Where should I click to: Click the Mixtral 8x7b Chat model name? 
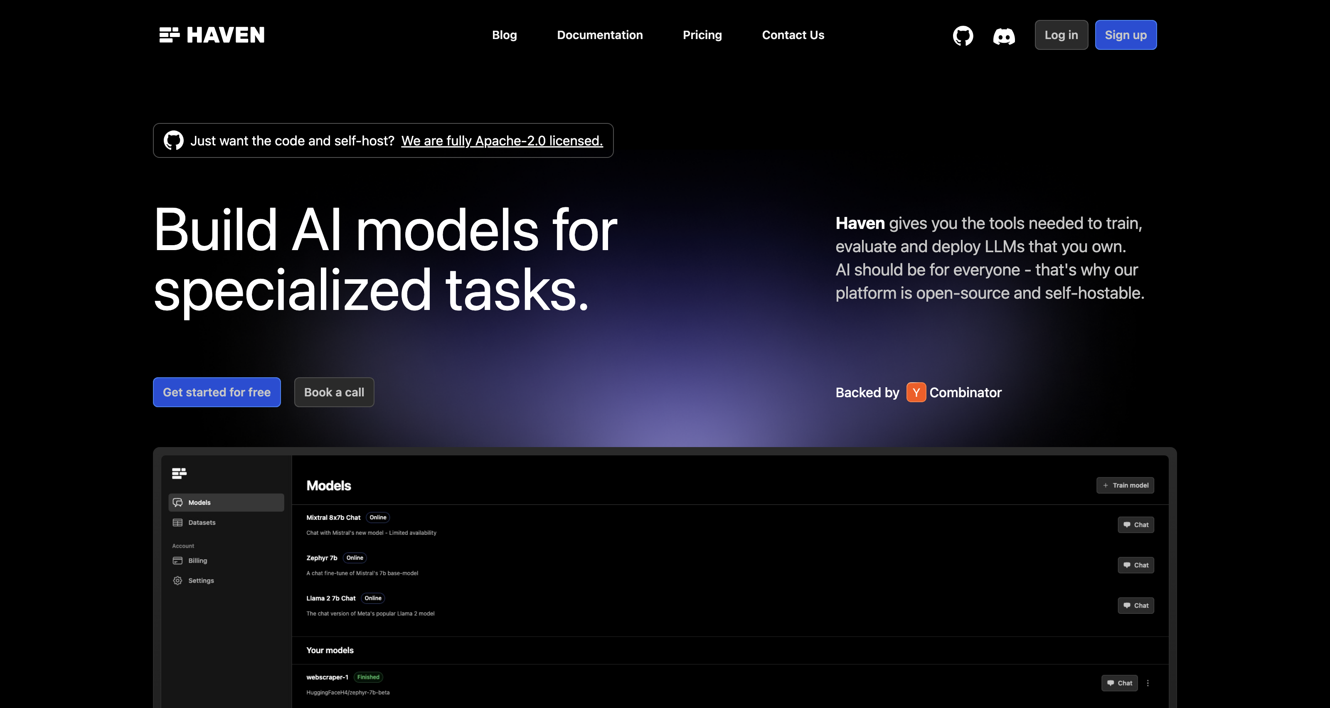[333, 518]
